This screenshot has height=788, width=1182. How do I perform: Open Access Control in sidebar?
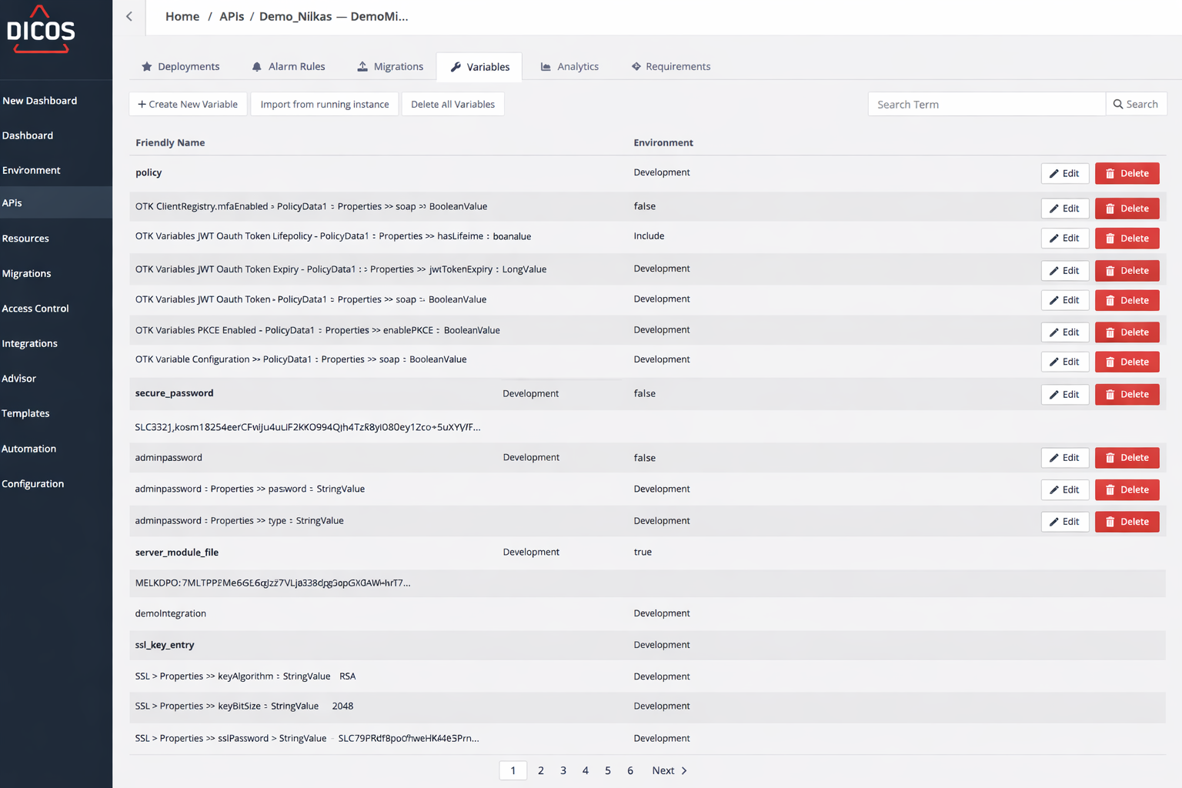click(35, 309)
